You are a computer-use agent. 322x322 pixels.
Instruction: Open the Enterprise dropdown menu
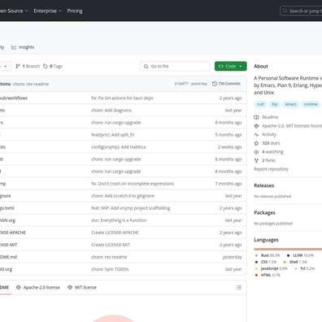pyautogui.click(x=48, y=11)
